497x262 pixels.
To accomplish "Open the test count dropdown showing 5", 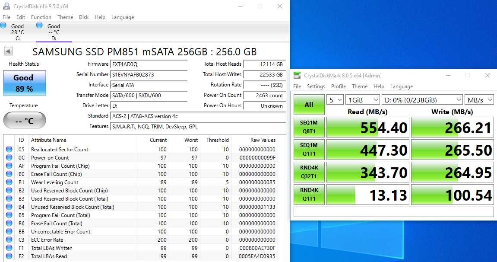I will coord(335,100).
